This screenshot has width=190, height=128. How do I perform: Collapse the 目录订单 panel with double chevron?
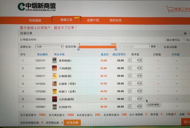(185, 34)
